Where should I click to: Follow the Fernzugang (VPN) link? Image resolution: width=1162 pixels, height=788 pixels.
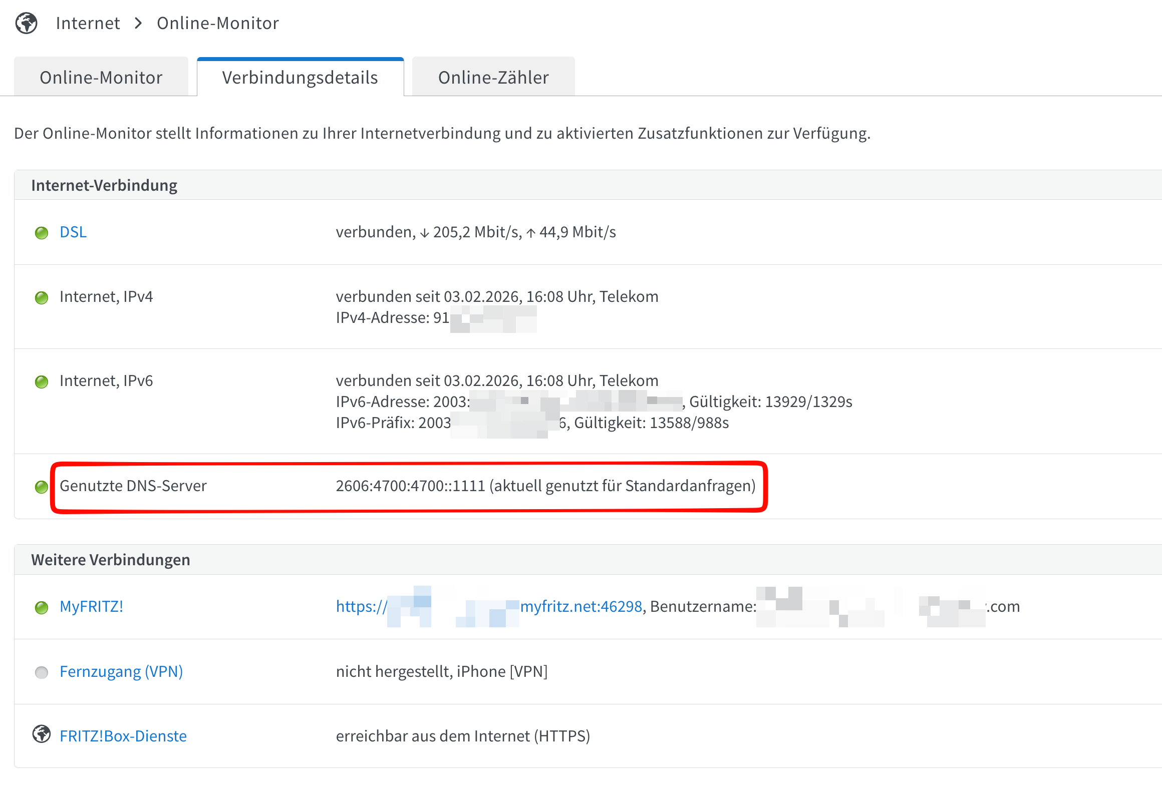(x=121, y=671)
